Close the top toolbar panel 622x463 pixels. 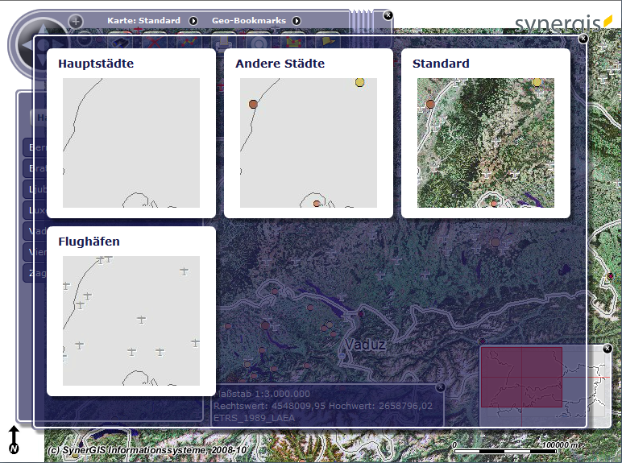[388, 15]
